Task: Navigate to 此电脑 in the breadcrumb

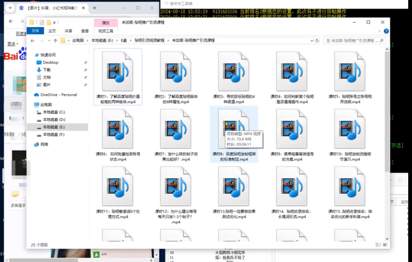Action: click(78, 40)
